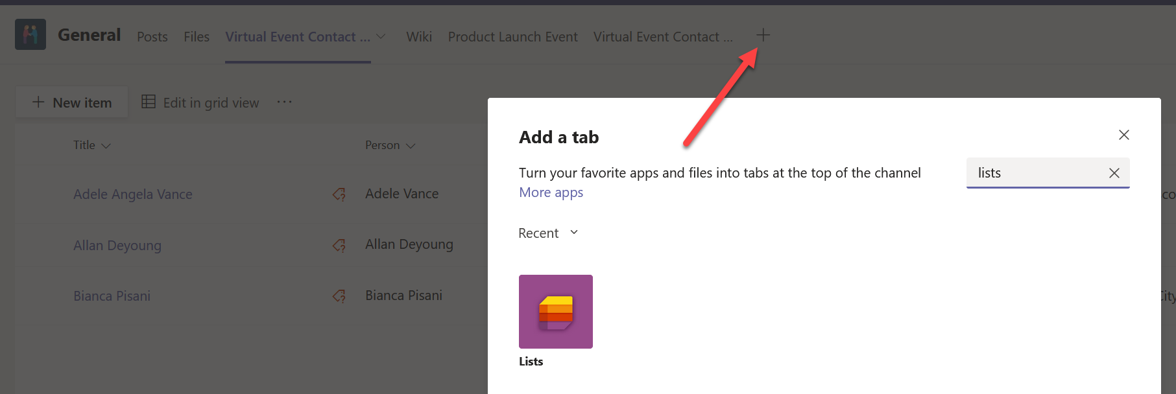Click the General team avatar icon
Screen dimensions: 1176x394
(30, 34)
